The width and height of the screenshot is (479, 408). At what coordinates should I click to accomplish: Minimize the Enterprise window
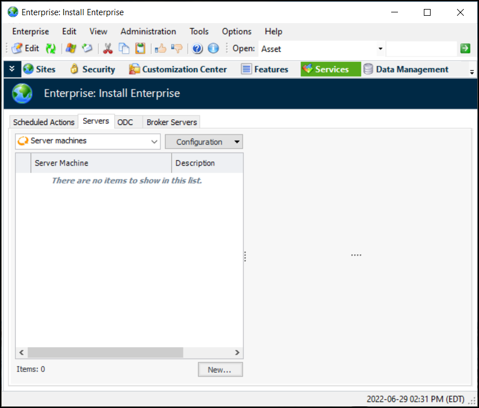395,12
